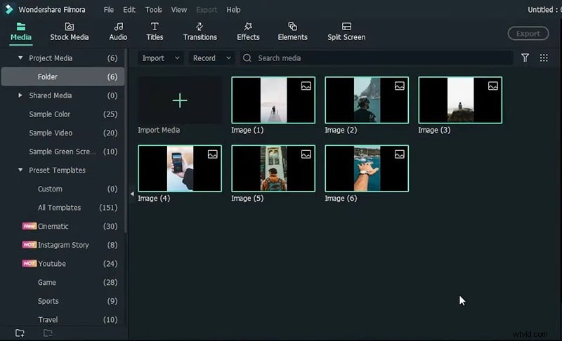Toggle the grid view icon
562x341 pixels.
544,58
